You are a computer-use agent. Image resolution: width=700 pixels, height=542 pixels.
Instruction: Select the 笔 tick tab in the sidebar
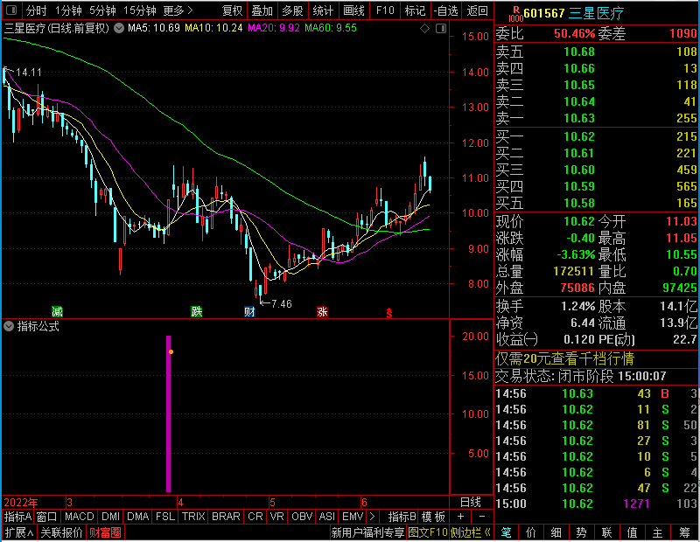pos(507,532)
